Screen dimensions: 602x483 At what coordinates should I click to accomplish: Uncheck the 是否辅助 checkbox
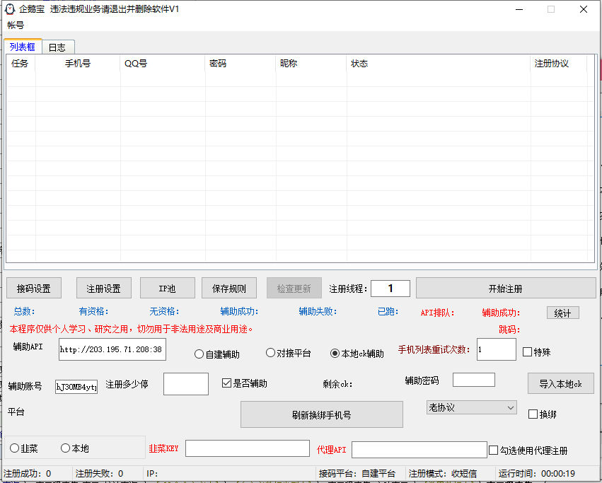(x=227, y=383)
